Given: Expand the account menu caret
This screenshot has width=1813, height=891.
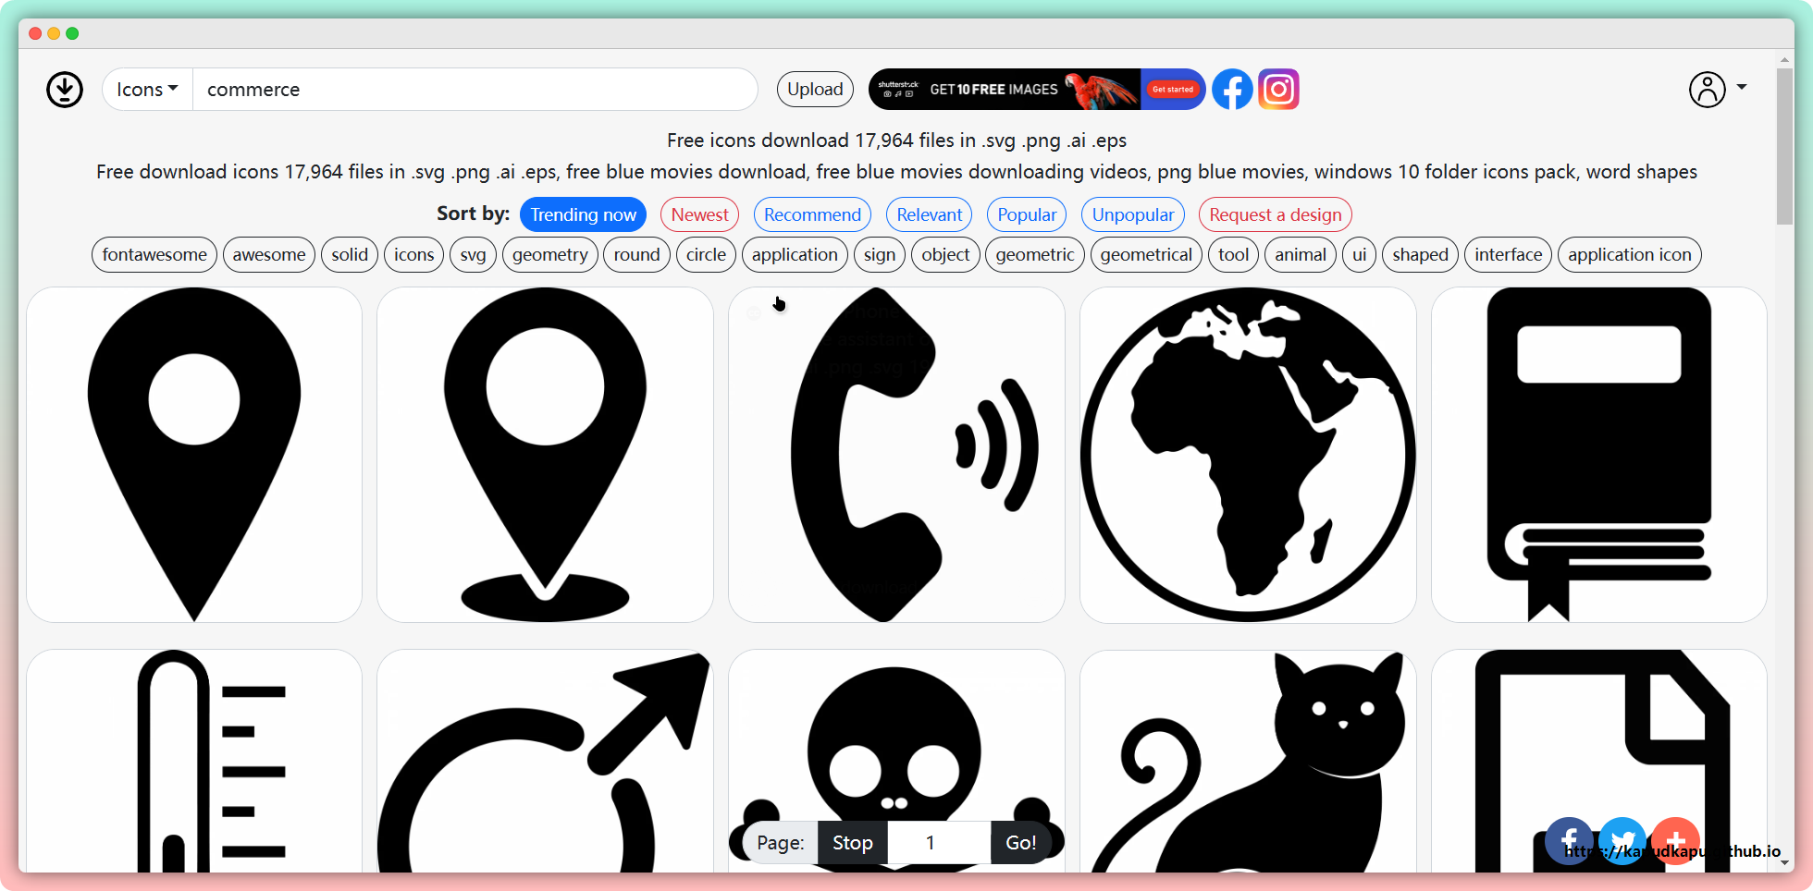Looking at the screenshot, I should [x=1742, y=87].
